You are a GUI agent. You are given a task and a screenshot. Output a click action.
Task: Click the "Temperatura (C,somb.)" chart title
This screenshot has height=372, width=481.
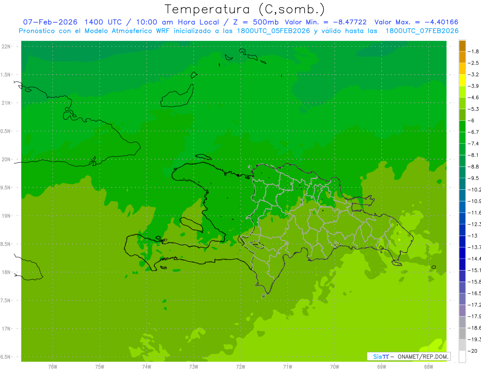coord(245,9)
